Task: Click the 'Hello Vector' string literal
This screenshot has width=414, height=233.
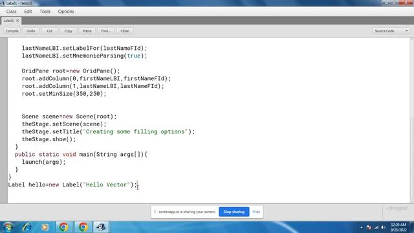Action: (106, 184)
